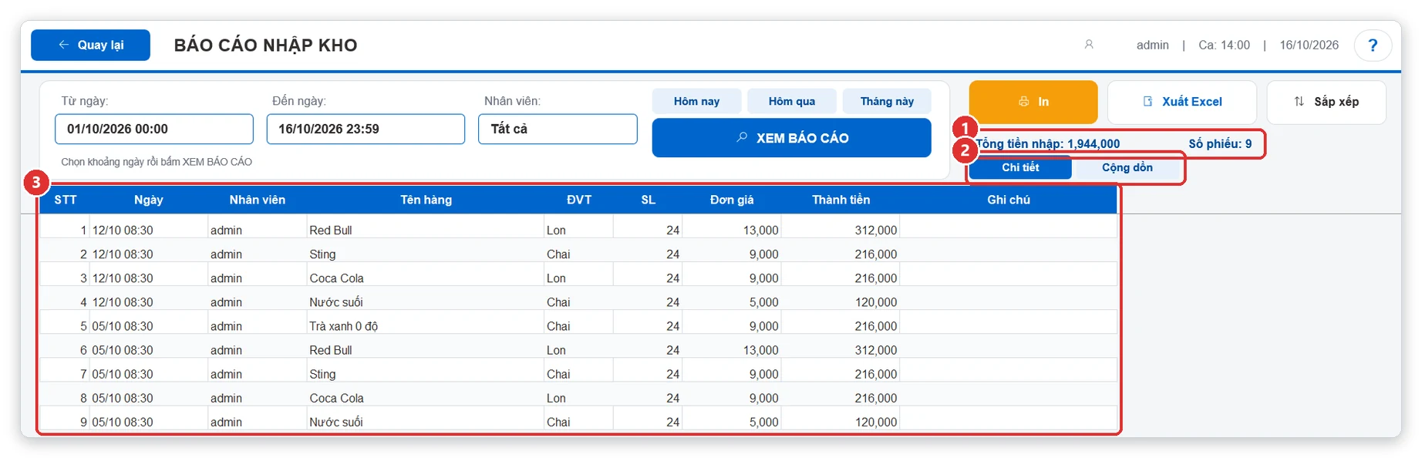
Task: Select the Hôm nay quick filter
Action: 696,101
